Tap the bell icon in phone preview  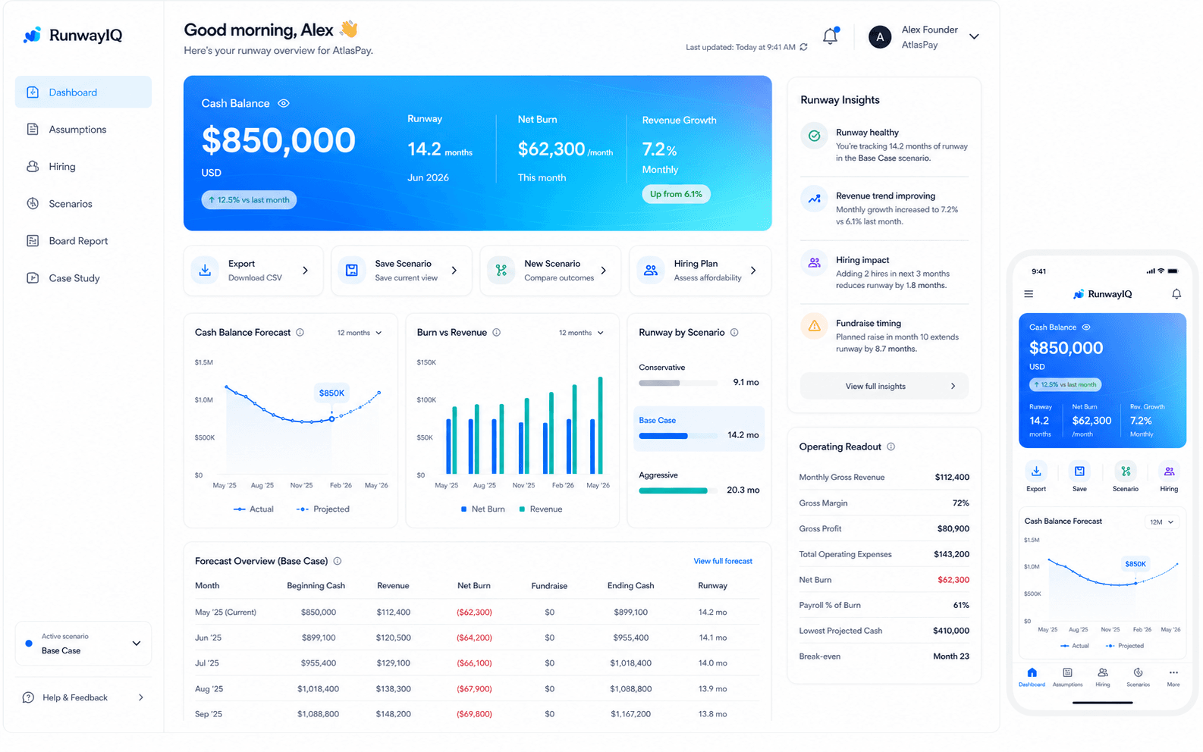coord(1176,294)
